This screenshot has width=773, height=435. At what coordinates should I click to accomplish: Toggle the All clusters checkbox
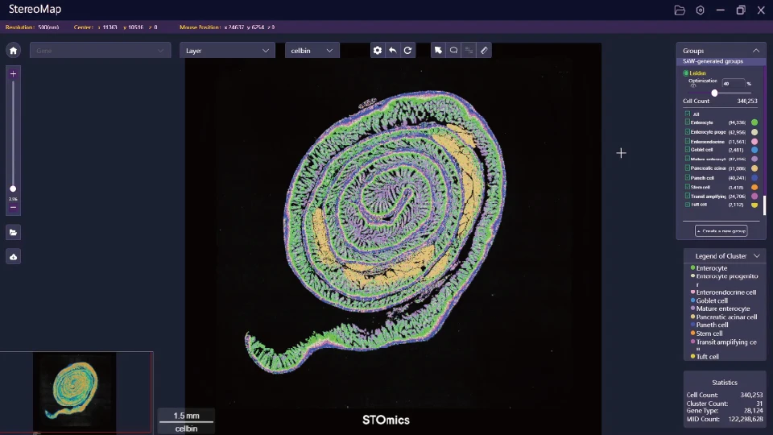(688, 114)
